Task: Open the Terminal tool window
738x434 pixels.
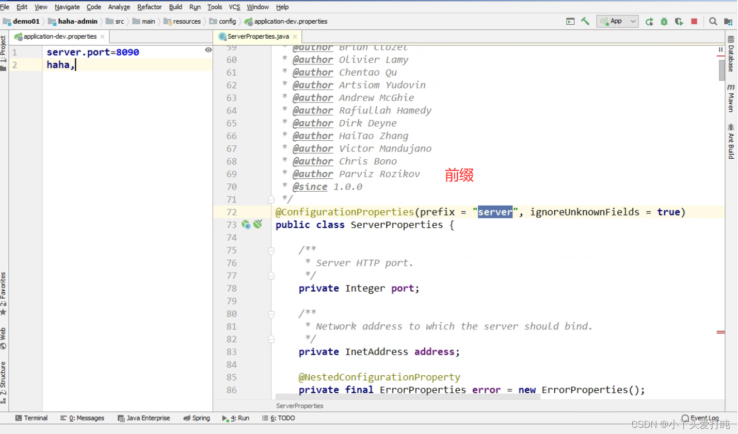Action: point(31,418)
